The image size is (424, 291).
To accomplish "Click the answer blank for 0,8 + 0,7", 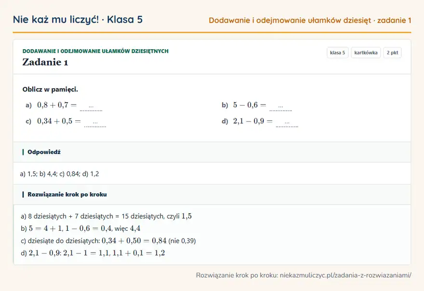I will 91,107.
